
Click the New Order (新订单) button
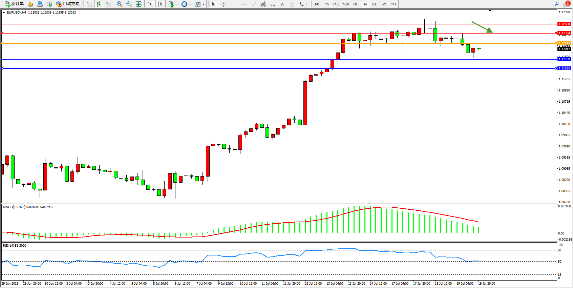click(14, 4)
